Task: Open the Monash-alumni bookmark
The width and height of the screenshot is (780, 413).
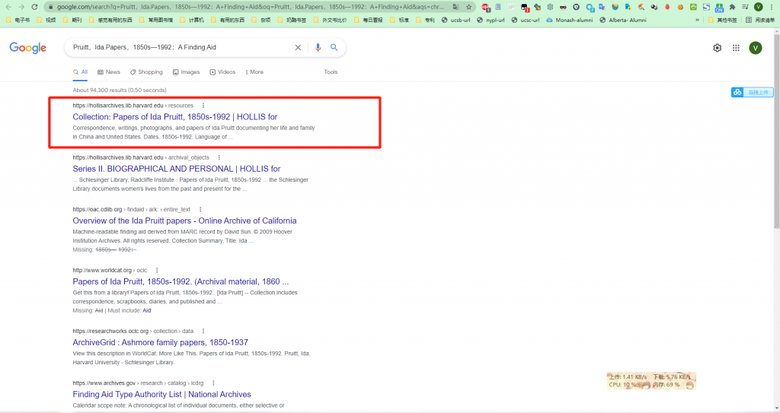Action: click(x=569, y=20)
